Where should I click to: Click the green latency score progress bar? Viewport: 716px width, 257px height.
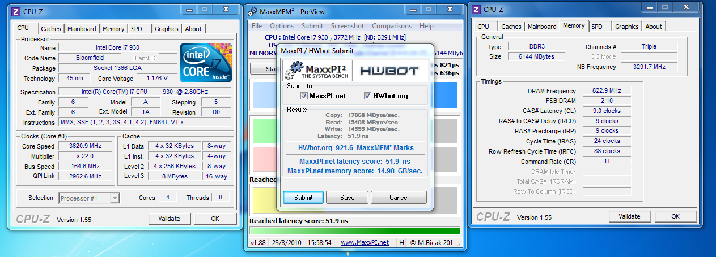tap(354, 231)
